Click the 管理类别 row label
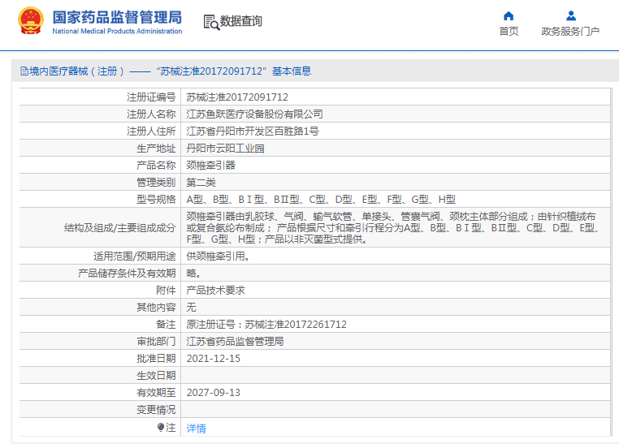The width and height of the screenshot is (619, 448). (x=156, y=182)
